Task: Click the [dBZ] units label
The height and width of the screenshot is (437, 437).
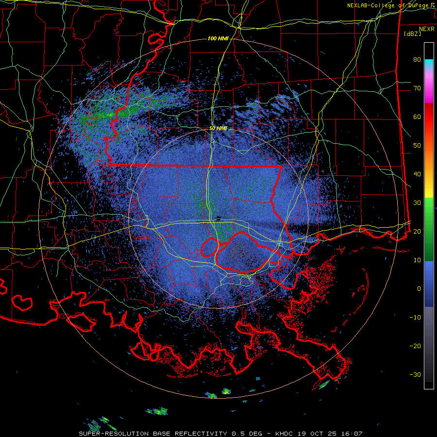Action: click(412, 34)
